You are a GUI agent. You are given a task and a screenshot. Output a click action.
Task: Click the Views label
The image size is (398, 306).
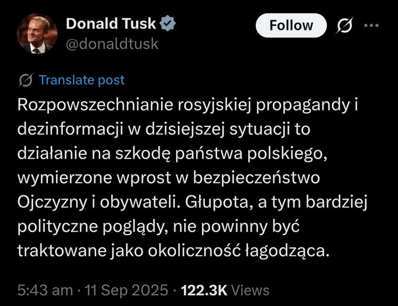(x=251, y=290)
